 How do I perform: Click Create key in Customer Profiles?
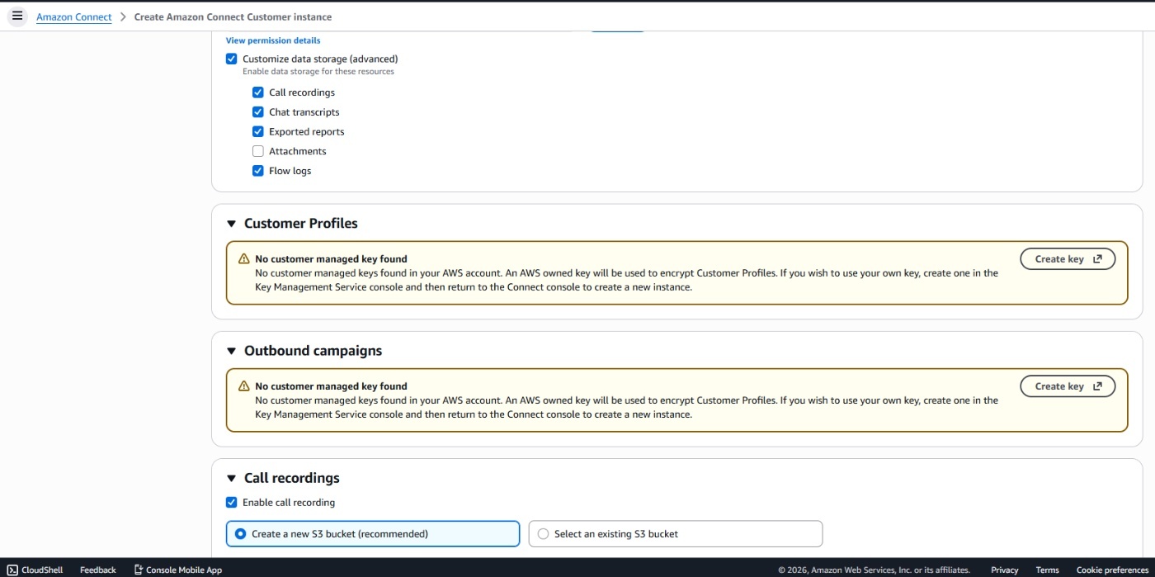click(1068, 259)
